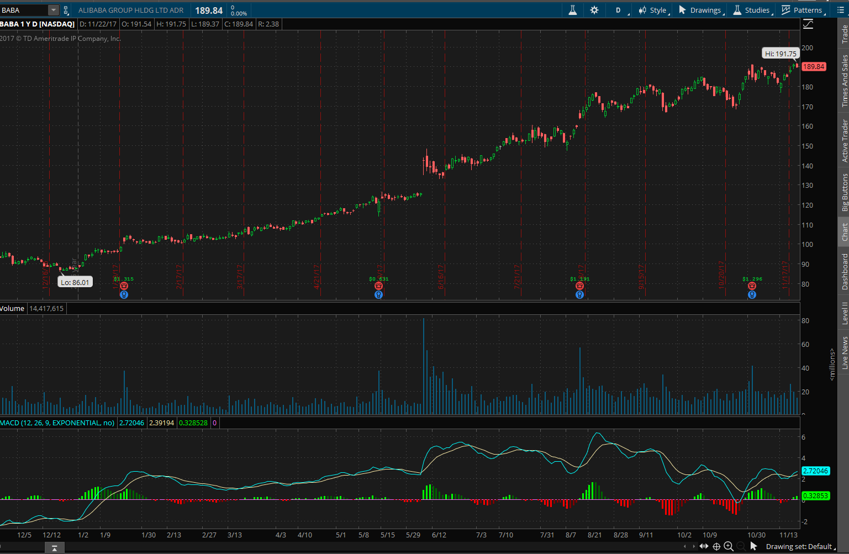Click the MACD study label
Viewport: 849px width, 554px height.
(57, 423)
